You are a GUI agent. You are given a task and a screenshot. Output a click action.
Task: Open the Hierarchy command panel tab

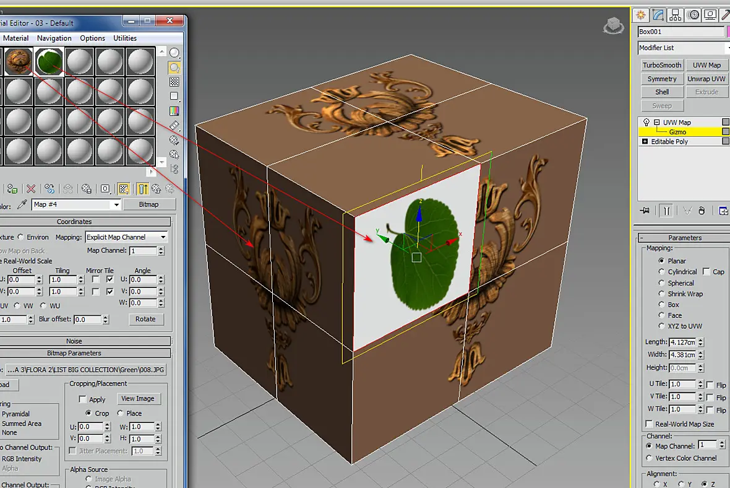pyautogui.click(x=676, y=15)
